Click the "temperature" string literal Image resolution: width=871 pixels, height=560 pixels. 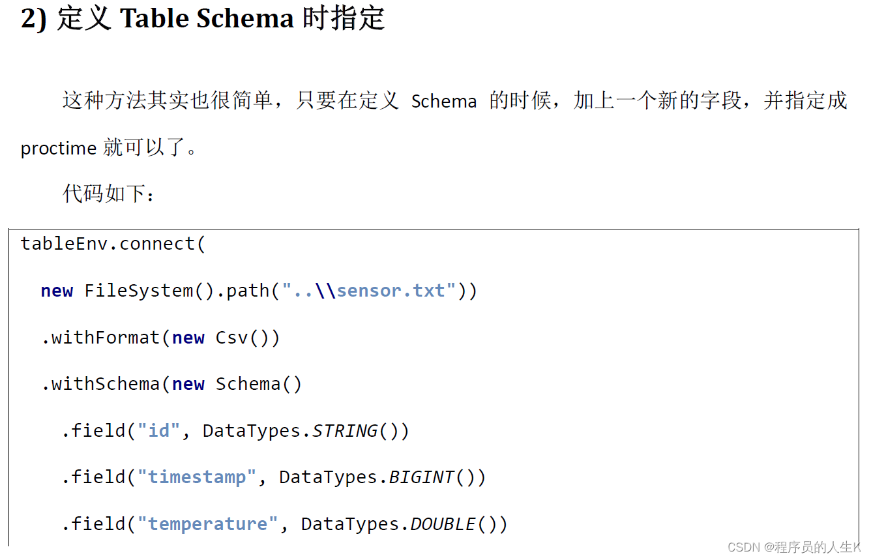208,524
